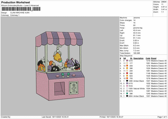Click the Height value 4.81 in
Image resolution: width=168 pixels, height=119 pixels.
coord(164,7)
